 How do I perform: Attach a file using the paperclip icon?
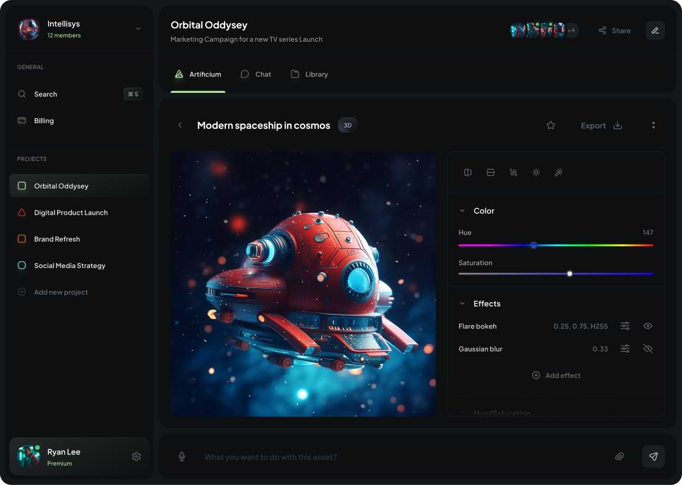(619, 456)
